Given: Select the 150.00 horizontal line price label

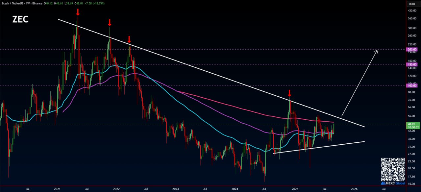Looking at the screenshot, I should click(412, 64).
